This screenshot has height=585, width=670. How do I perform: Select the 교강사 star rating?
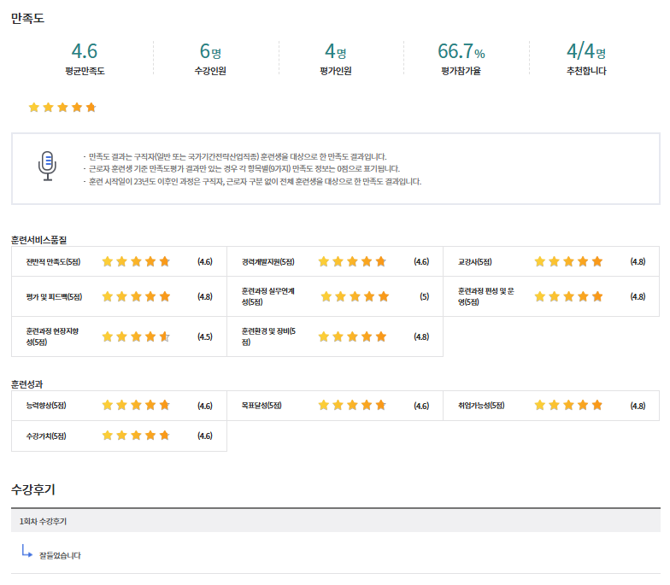(568, 261)
